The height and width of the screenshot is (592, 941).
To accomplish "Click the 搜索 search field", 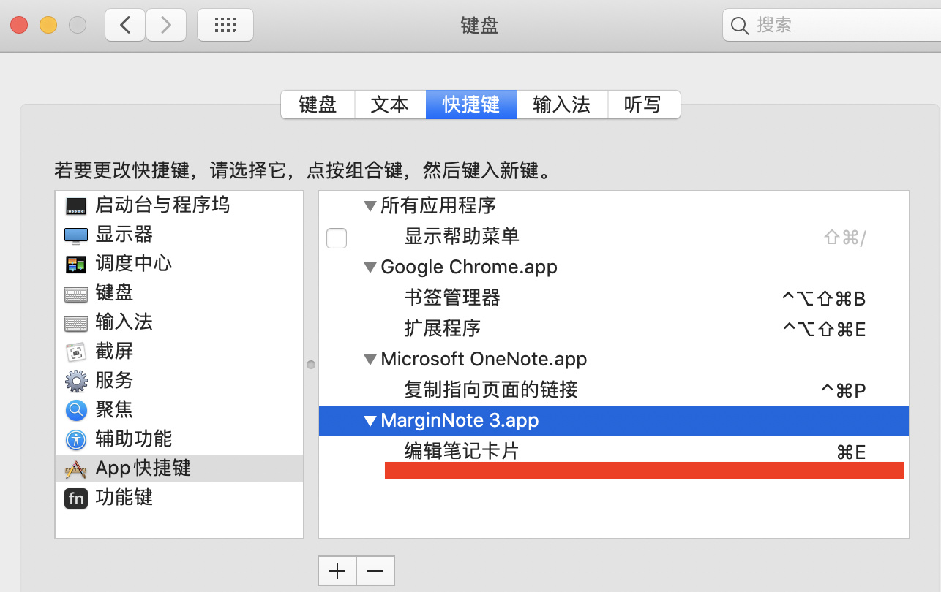I will 832,26.
